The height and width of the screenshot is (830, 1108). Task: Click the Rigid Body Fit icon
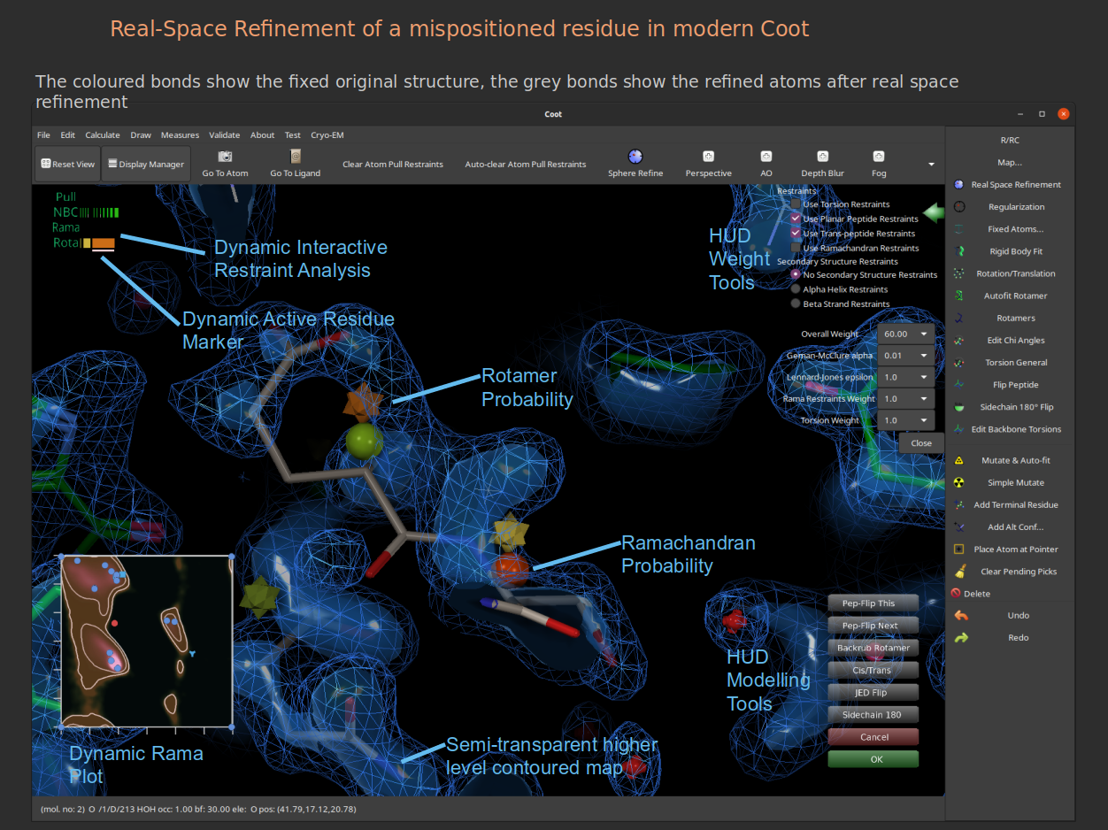pyautogui.click(x=959, y=251)
